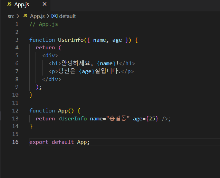Click the '당신은' text on line 7
This screenshot has width=220, height=178.
[x=67, y=71]
